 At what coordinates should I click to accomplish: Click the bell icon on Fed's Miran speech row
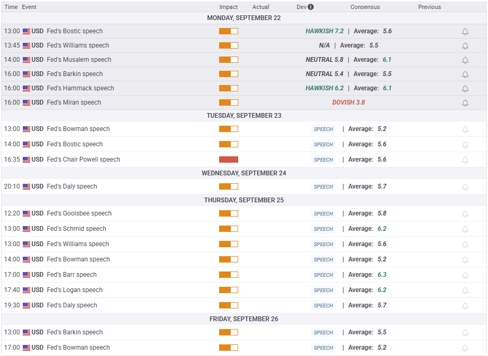[465, 103]
